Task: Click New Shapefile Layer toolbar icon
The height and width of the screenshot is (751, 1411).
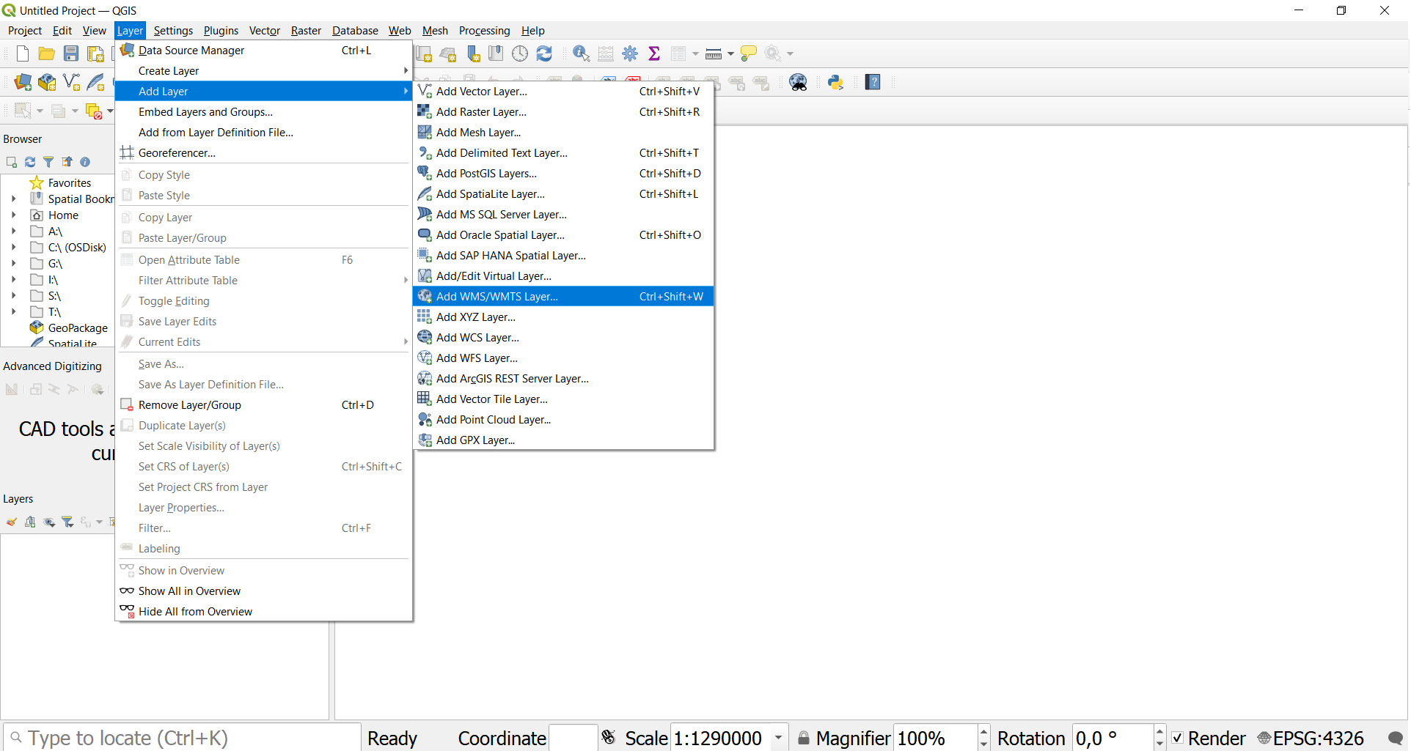Action: click(x=71, y=82)
